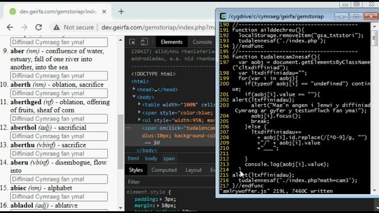Maximize the cygdrive terminal window
The height and width of the screenshot is (213, 379).
(356, 16)
